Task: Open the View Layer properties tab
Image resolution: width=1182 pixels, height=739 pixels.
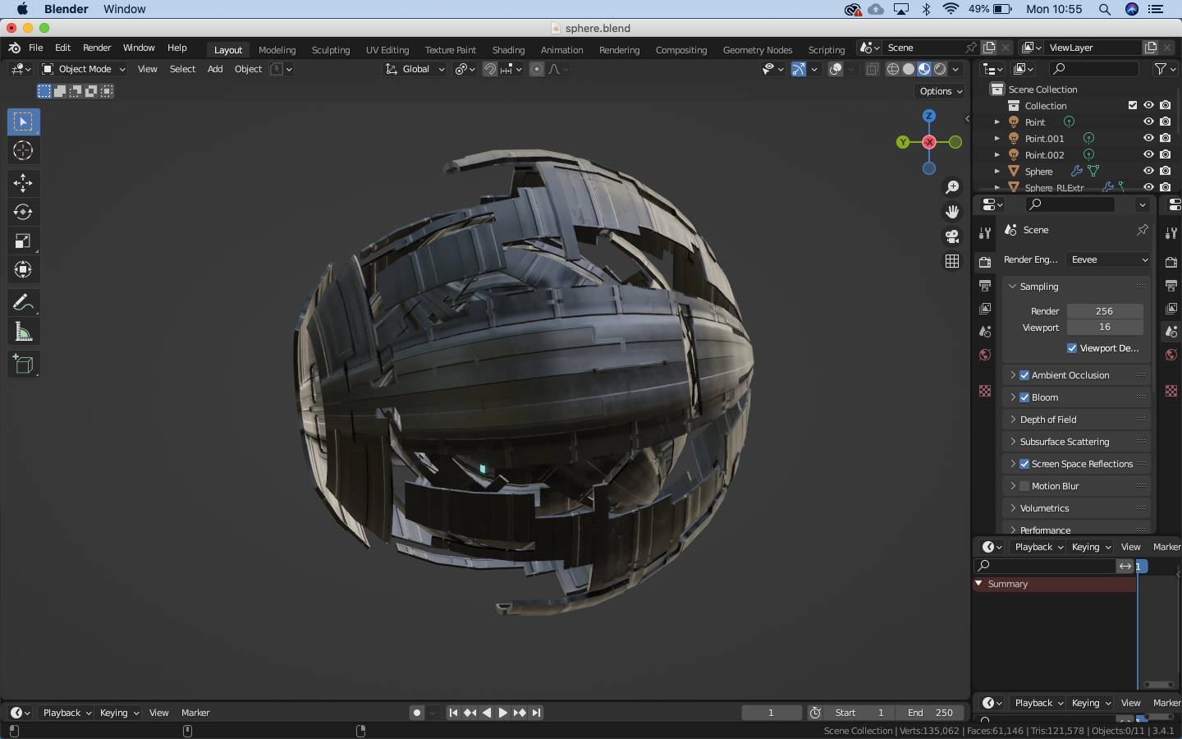Action: [985, 309]
